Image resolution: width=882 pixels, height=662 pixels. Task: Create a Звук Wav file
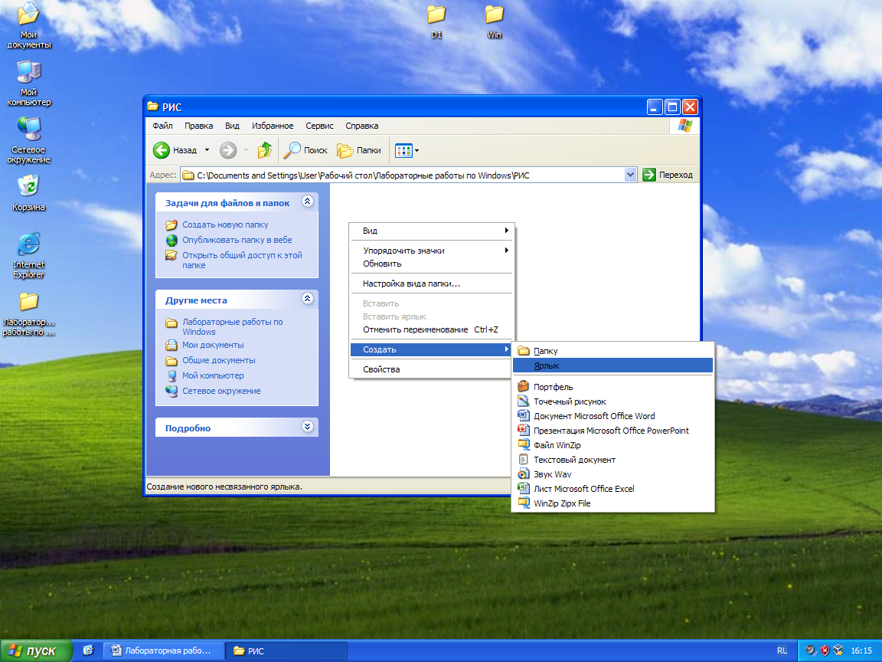(612, 474)
